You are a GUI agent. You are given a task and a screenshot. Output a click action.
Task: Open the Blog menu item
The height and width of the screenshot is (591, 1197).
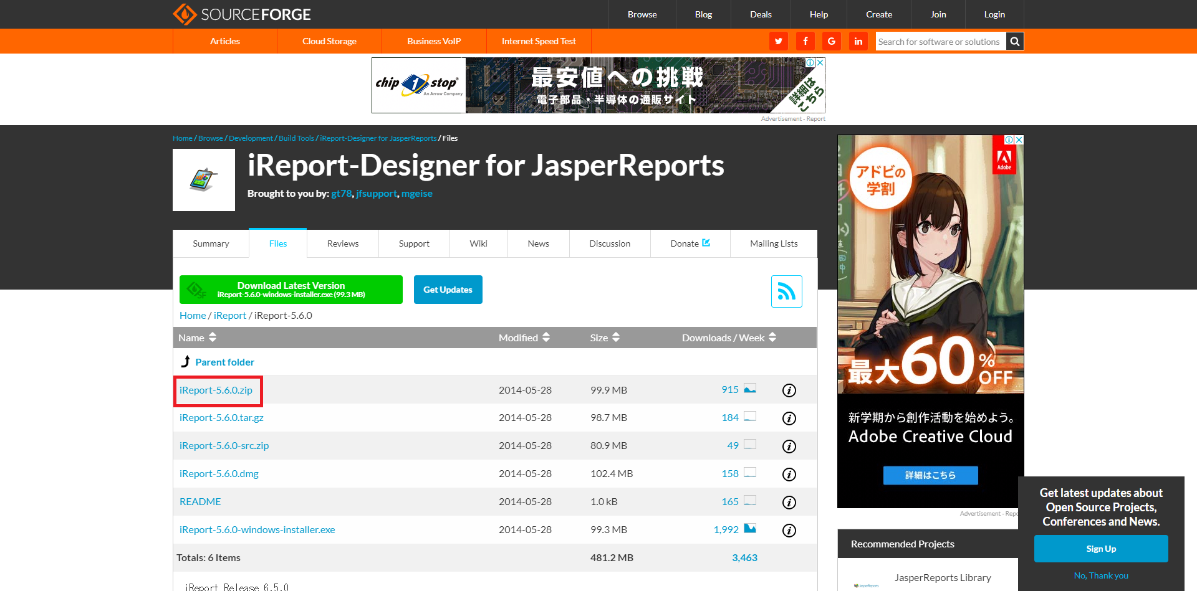click(703, 14)
